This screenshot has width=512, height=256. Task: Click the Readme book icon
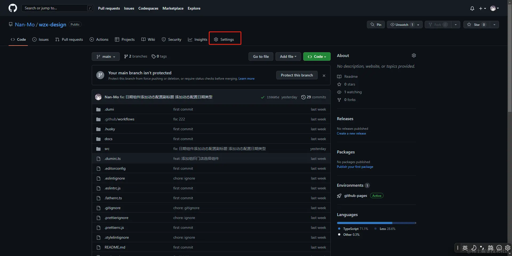[339, 77]
